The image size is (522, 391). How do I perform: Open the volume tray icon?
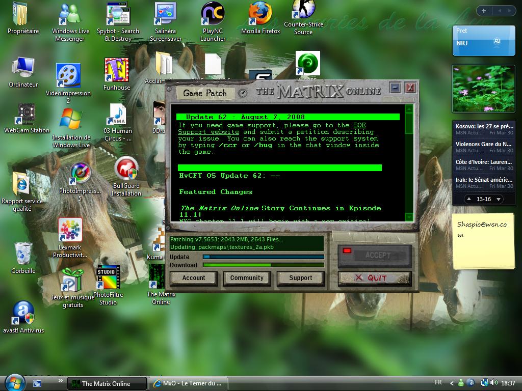[x=494, y=383]
